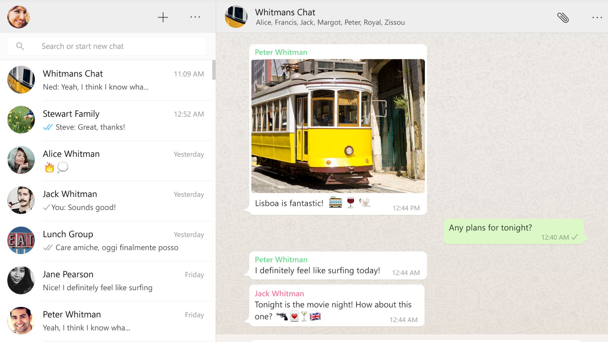Open the new chat plus icon
Image resolution: width=608 pixels, height=342 pixels.
[163, 17]
